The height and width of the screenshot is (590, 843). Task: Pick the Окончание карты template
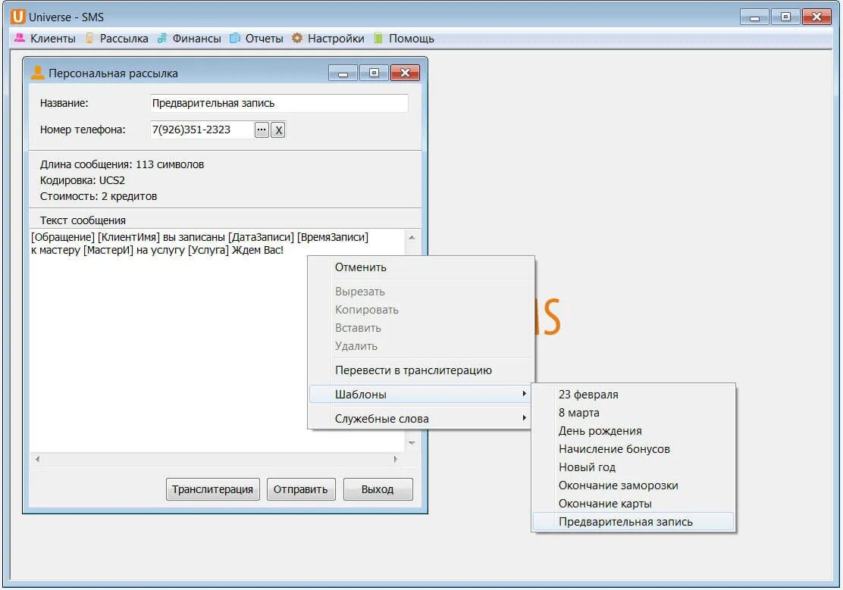[633, 504]
